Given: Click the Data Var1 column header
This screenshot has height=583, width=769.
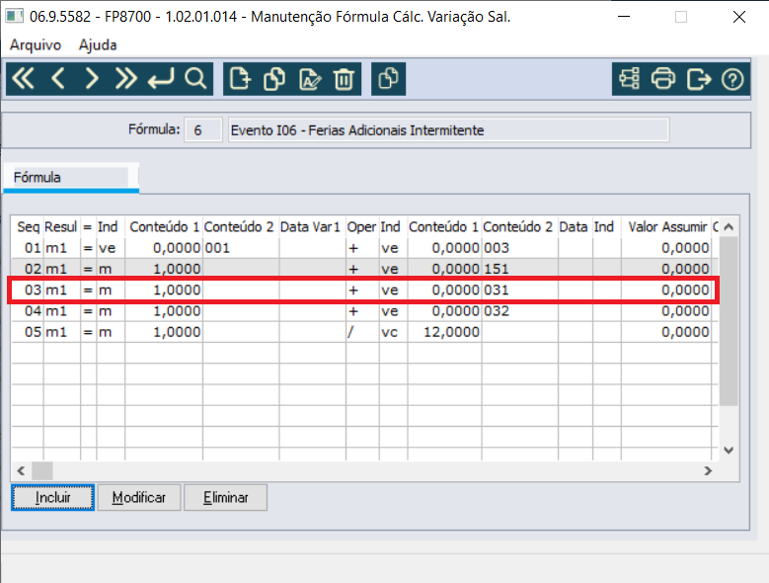Looking at the screenshot, I should [312, 227].
